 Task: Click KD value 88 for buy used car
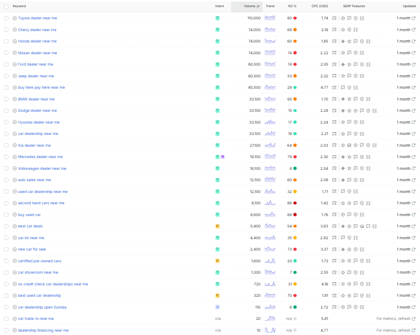coord(289,215)
